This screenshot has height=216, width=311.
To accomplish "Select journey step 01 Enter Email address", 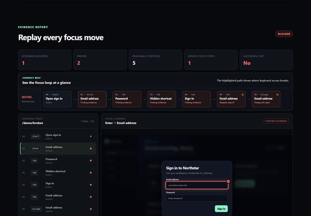I will click(92, 99).
